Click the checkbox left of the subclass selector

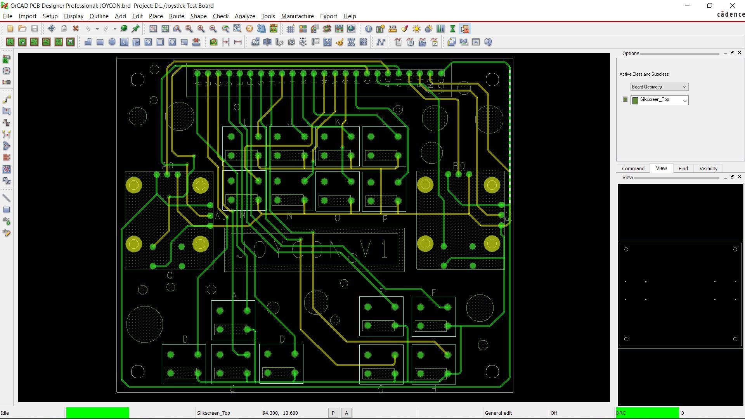tap(625, 99)
